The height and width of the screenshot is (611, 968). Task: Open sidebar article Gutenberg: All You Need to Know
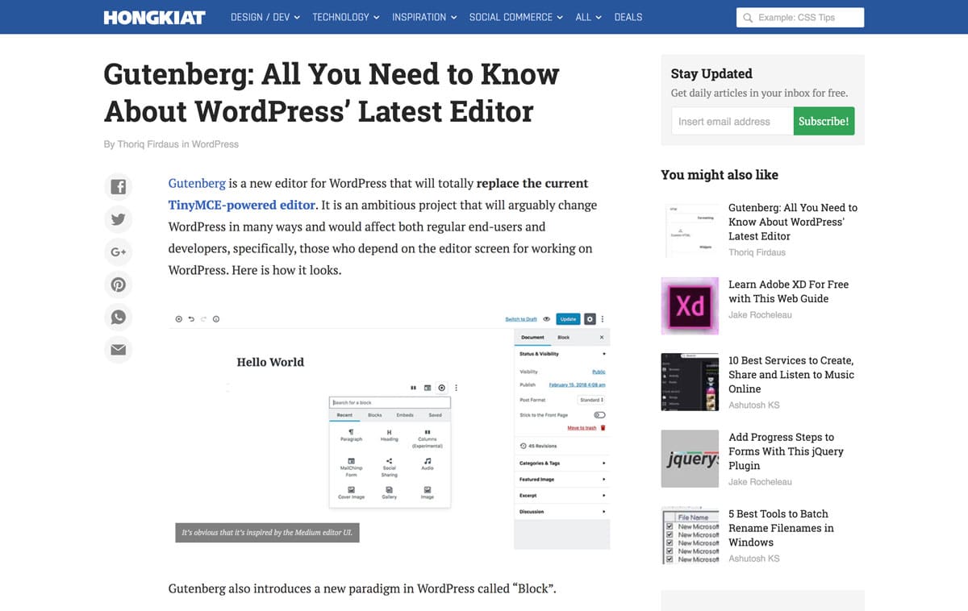click(793, 222)
